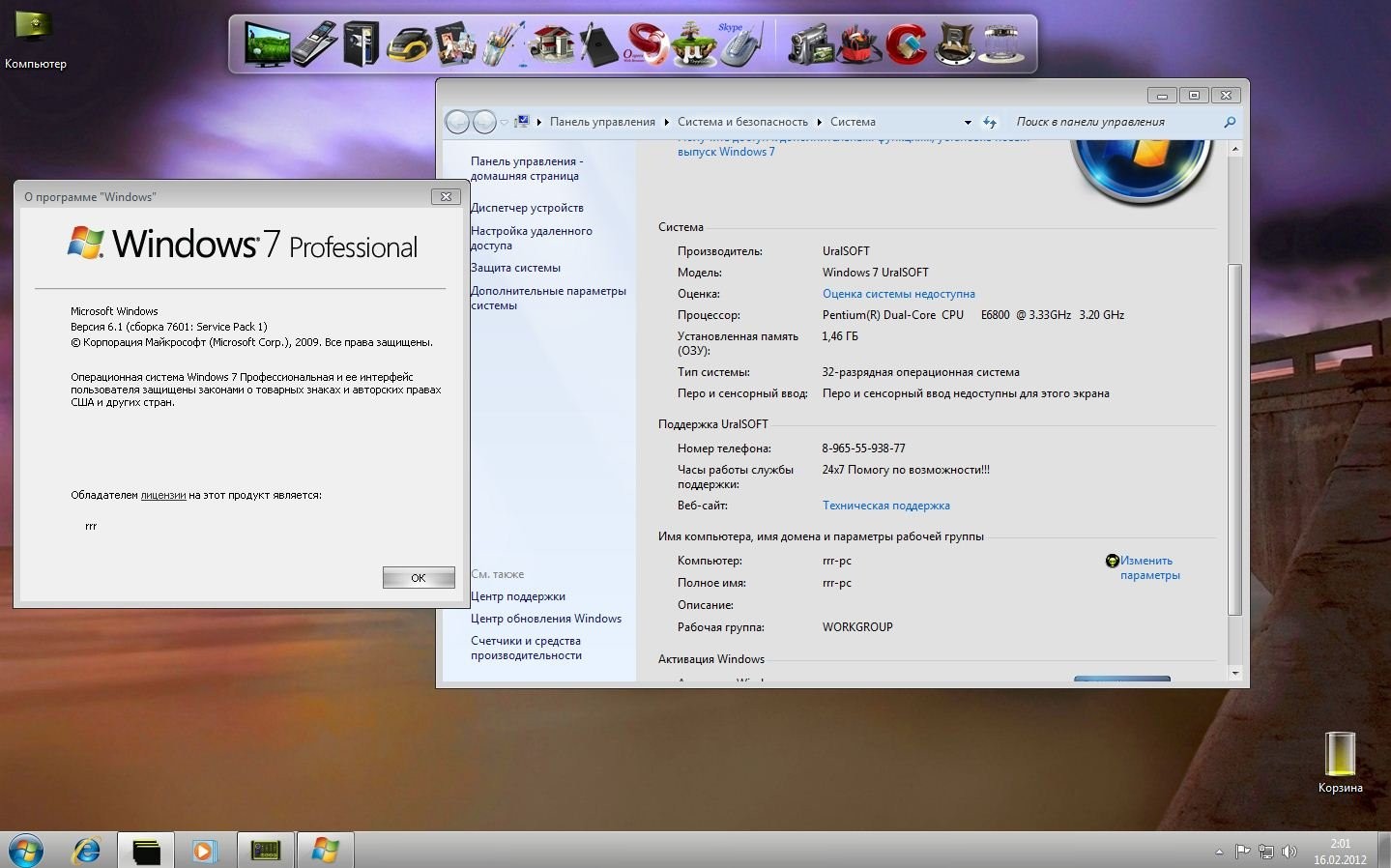
Task: Click the выпуск Windows 7 link
Action: click(x=725, y=152)
